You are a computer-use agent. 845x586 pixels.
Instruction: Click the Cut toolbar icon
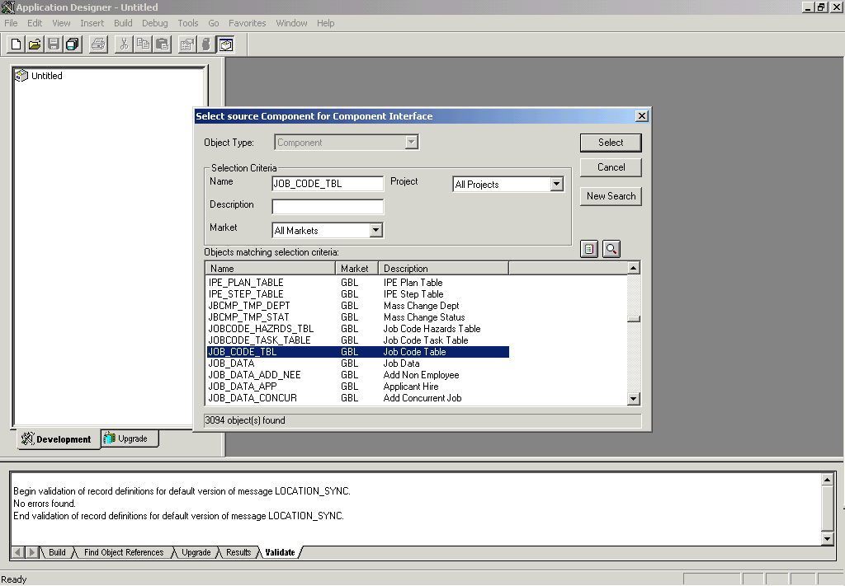point(123,44)
